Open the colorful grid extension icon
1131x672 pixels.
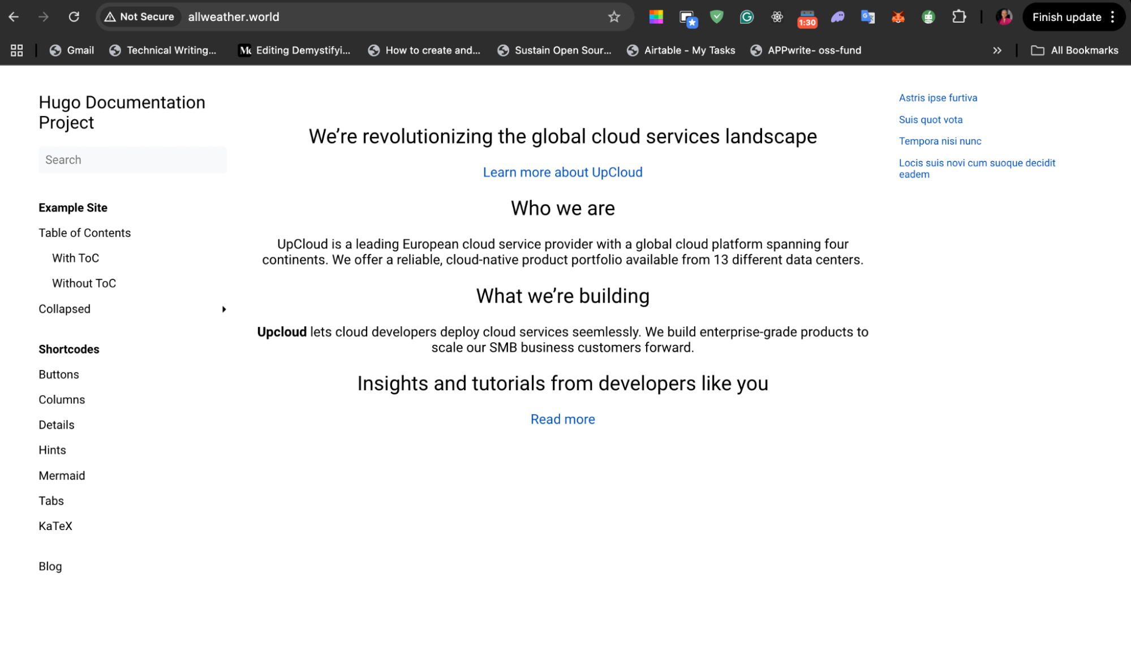pyautogui.click(x=656, y=17)
